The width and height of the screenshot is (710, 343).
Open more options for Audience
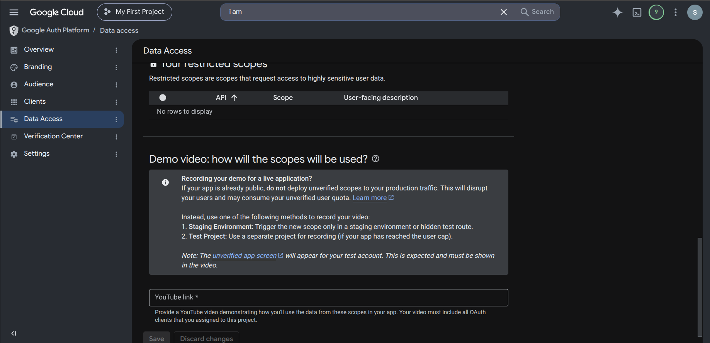pos(116,85)
